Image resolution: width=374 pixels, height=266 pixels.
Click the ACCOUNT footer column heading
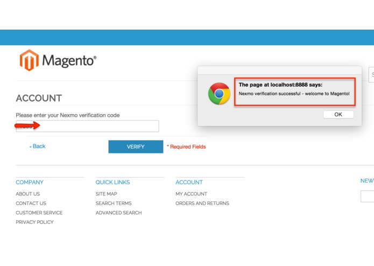189,182
